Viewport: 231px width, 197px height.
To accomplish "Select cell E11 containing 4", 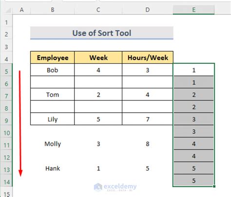I will [193, 144].
